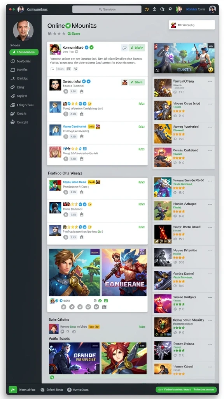
Task: Focus the search field in the top bar
Action: click(107, 9)
